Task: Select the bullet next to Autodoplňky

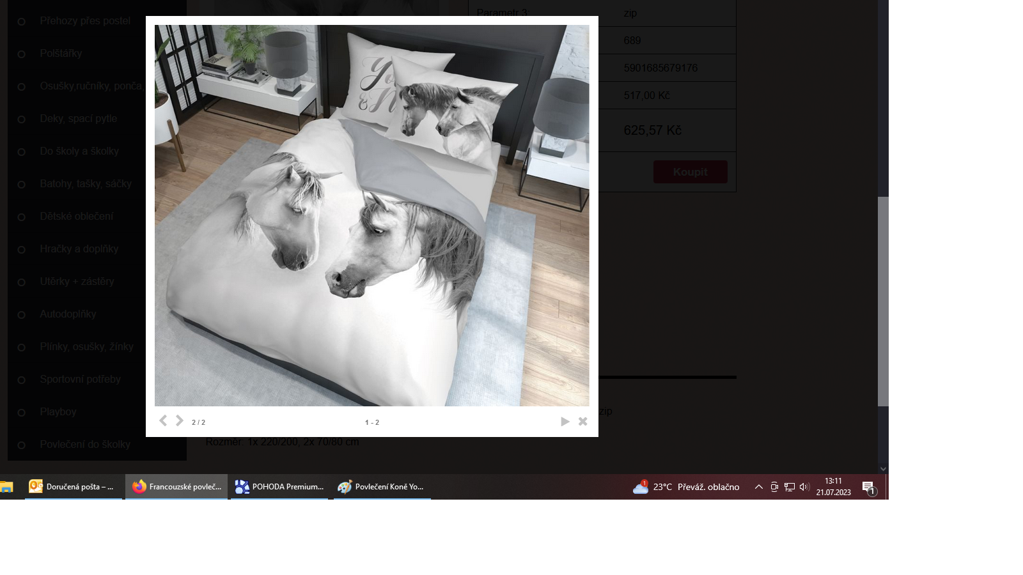Action: click(22, 314)
